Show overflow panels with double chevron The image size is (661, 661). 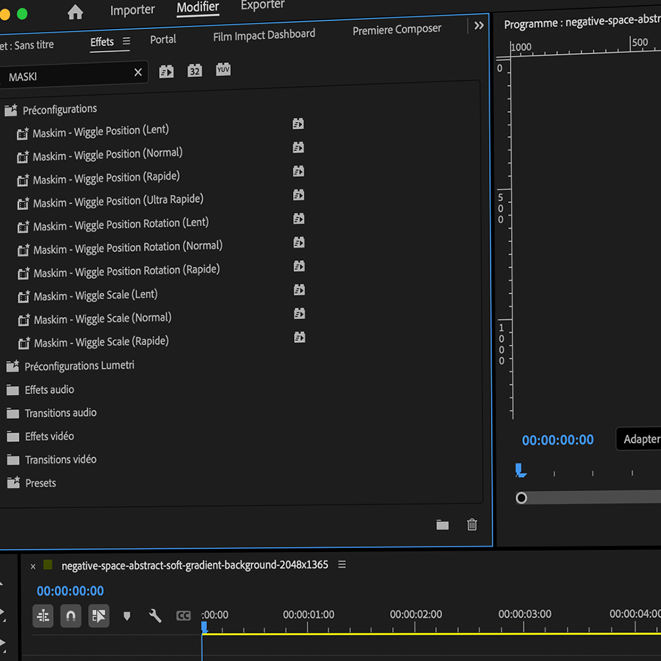click(479, 25)
